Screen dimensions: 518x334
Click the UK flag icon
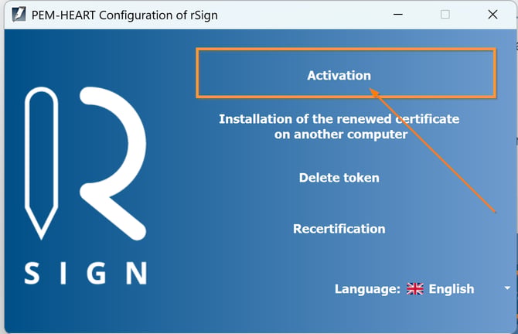(x=415, y=288)
